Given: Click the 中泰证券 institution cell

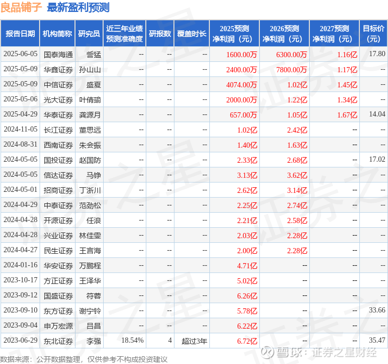Looking at the screenshot, I should [x=58, y=205].
